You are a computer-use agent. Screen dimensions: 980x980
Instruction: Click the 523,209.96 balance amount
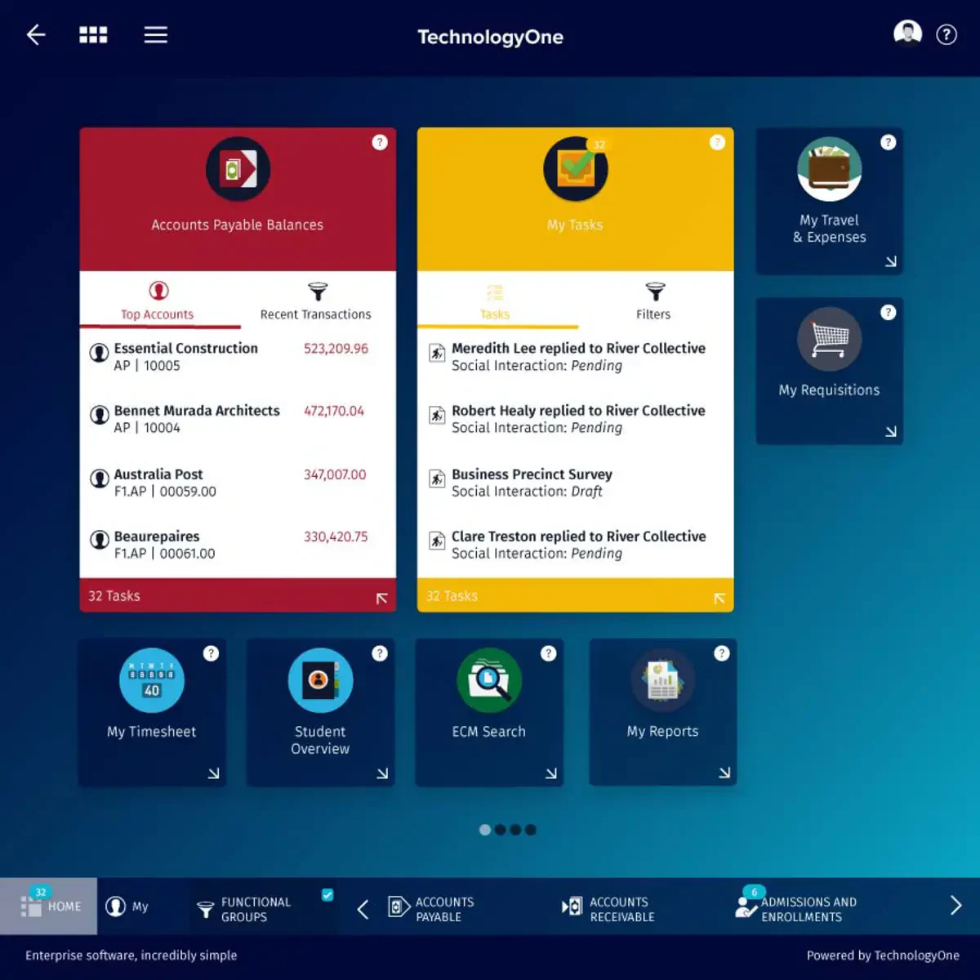pos(336,349)
